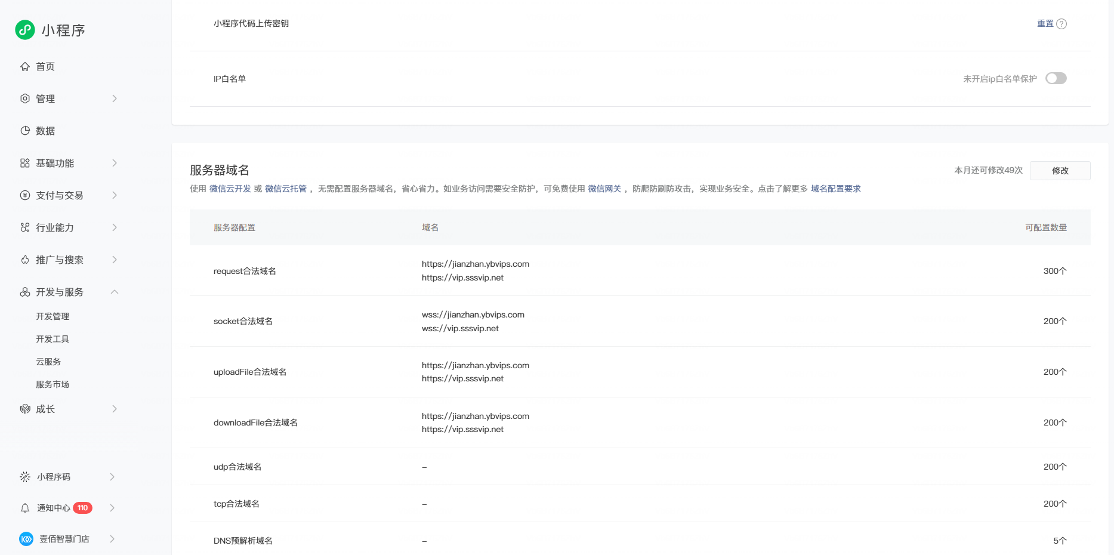The width and height of the screenshot is (1114, 555).
Task: Click the 通知中心 menu label
Action: pyautogui.click(x=54, y=508)
